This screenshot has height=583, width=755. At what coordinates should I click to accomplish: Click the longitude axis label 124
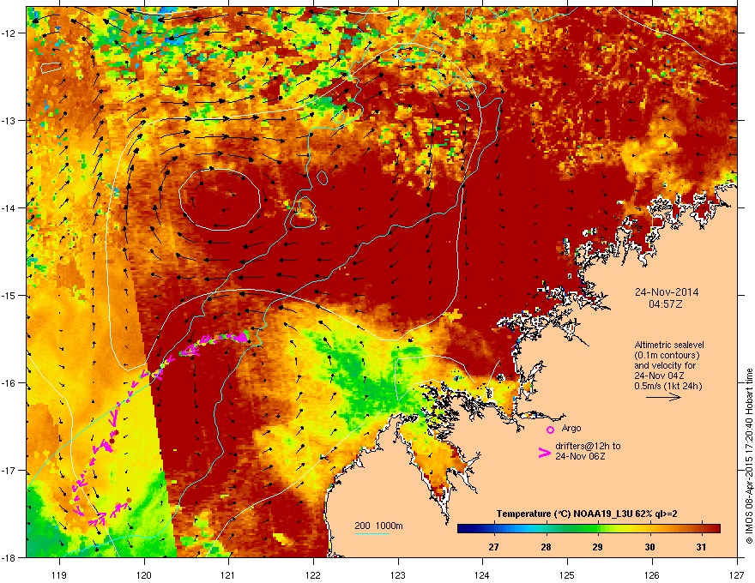482,574
